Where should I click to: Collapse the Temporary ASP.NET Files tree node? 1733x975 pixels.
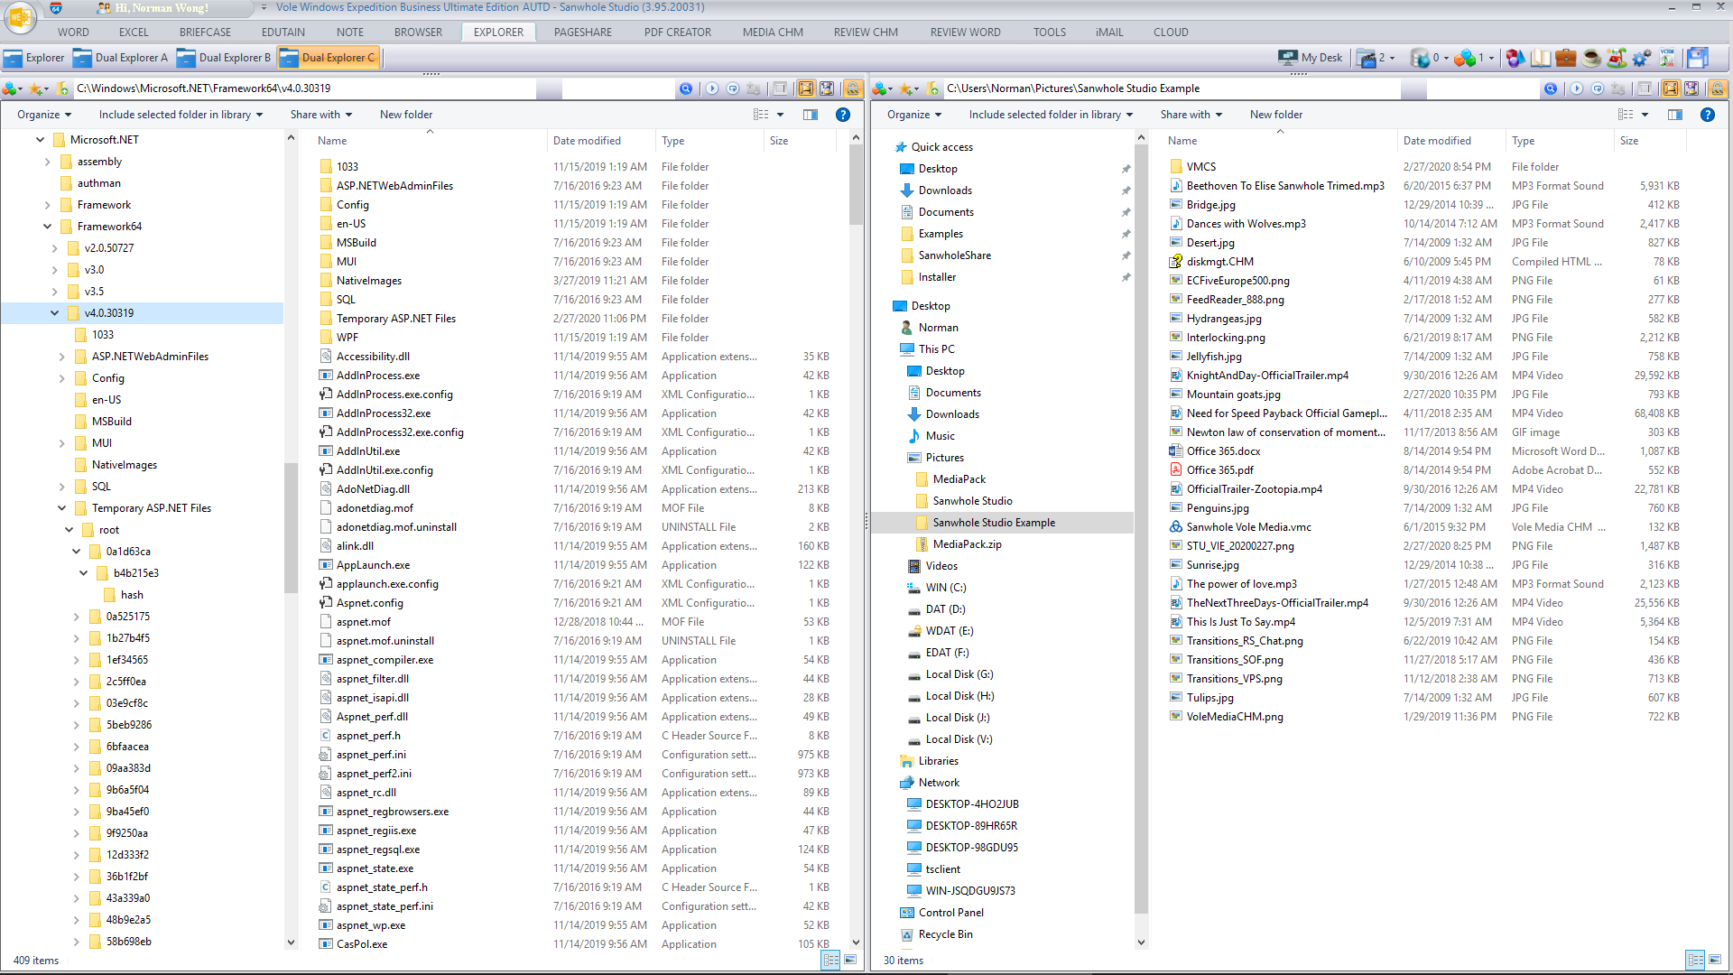[61, 508]
